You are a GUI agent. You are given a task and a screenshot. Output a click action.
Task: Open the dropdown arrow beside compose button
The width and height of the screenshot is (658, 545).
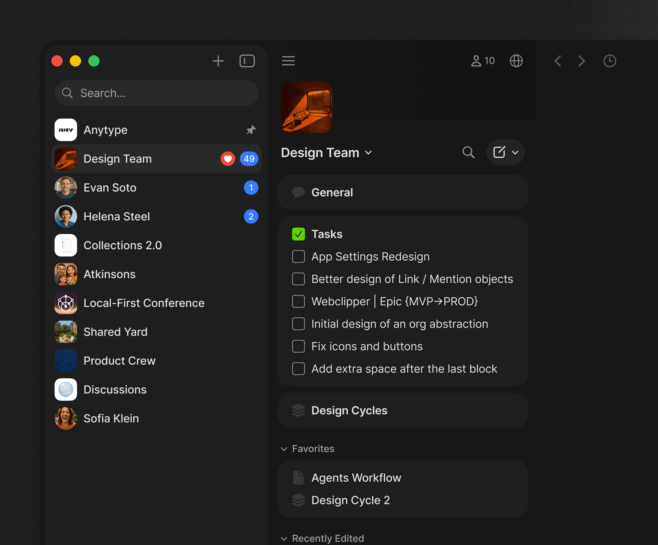click(x=515, y=153)
